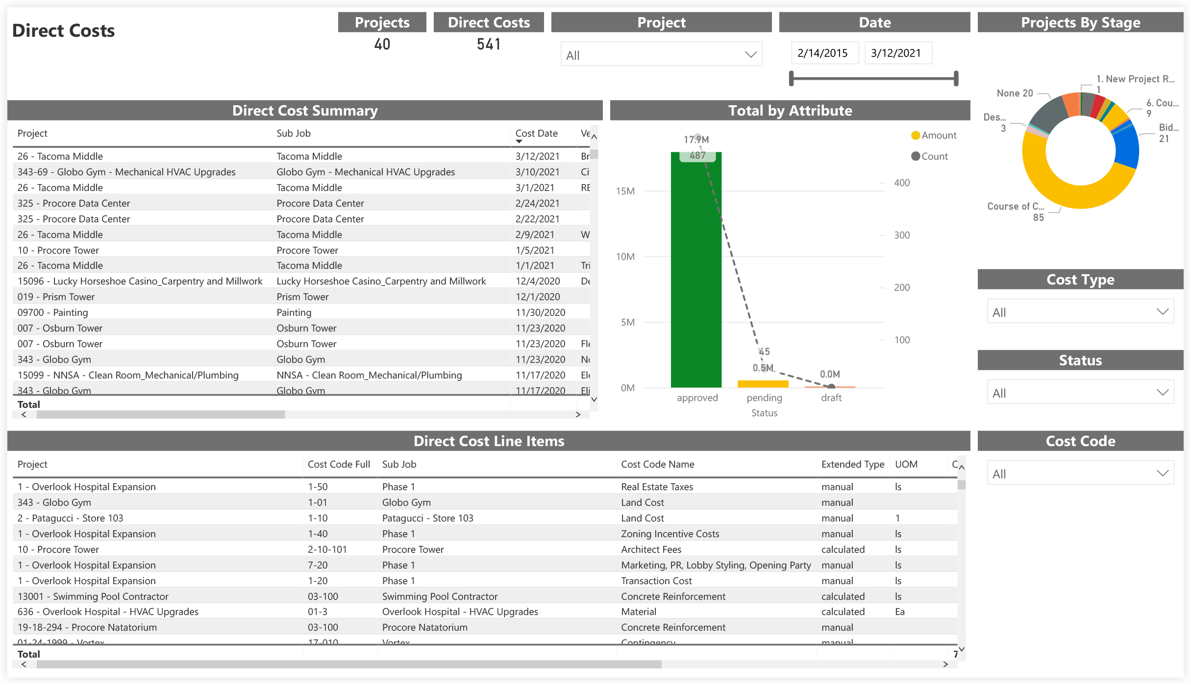
Task: Open the Cost Code dropdown
Action: tap(1080, 473)
